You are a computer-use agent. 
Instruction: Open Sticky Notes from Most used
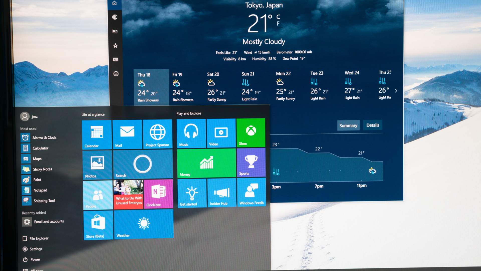tap(37, 169)
